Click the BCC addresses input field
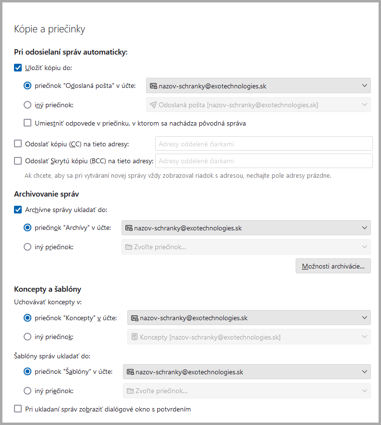 coord(264,161)
